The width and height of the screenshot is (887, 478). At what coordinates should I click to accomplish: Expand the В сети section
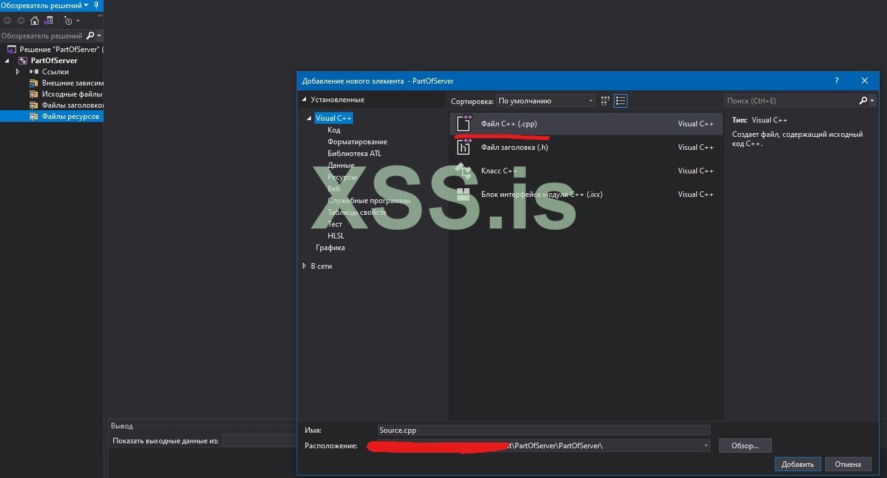pyautogui.click(x=304, y=266)
